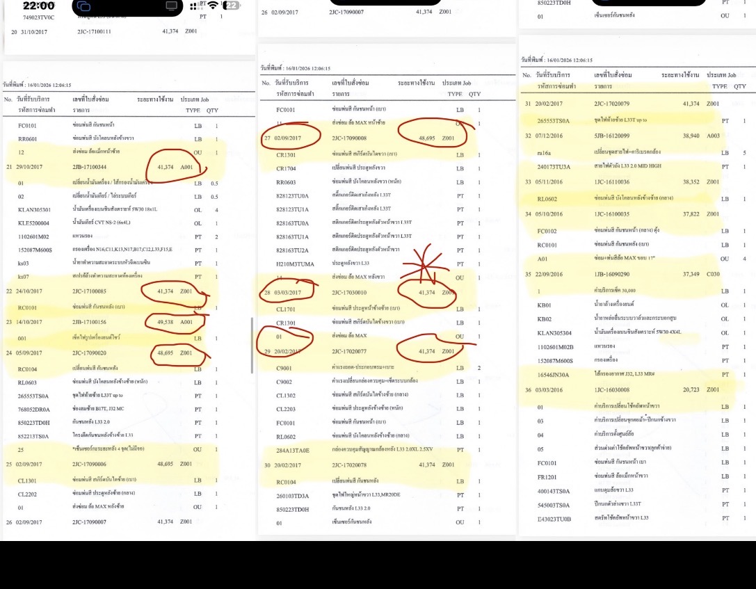This screenshot has width=756, height=589.
Task: Select part code H210M3TUMA
Action: (x=295, y=264)
